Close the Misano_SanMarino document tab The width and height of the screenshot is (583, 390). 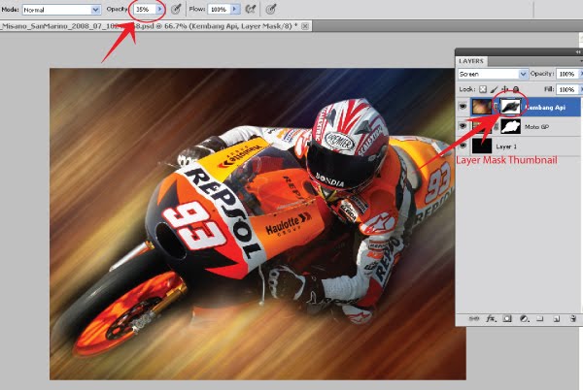pos(305,26)
